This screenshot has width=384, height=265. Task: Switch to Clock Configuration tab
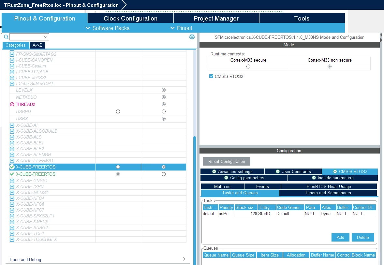130,18
